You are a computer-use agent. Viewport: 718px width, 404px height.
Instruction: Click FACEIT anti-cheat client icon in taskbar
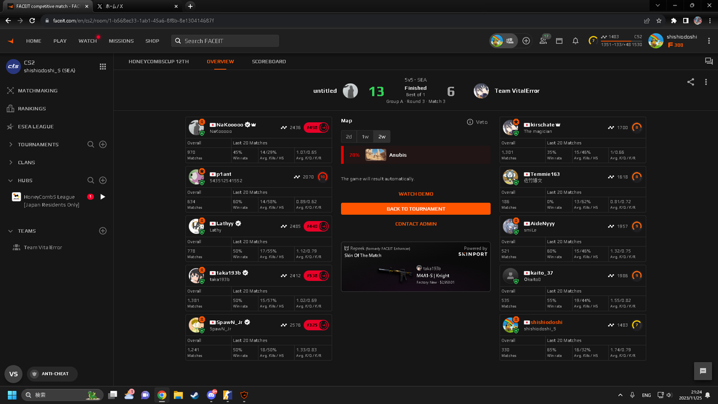coord(244,395)
